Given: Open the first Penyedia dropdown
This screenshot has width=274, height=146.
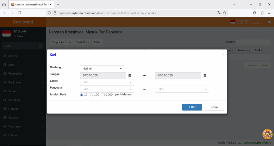Looking at the screenshot, I should click(107, 89).
